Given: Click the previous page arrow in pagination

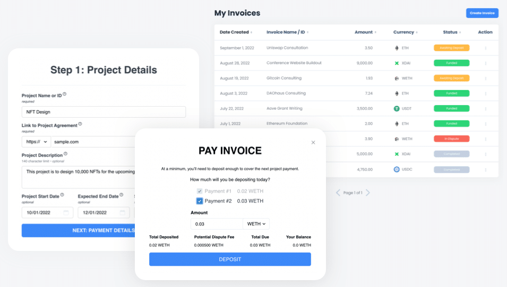Looking at the screenshot, I should tap(338, 193).
